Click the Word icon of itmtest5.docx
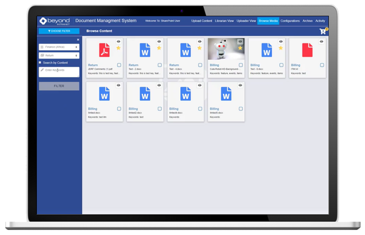The height and width of the screenshot is (235, 365). (x=226, y=94)
